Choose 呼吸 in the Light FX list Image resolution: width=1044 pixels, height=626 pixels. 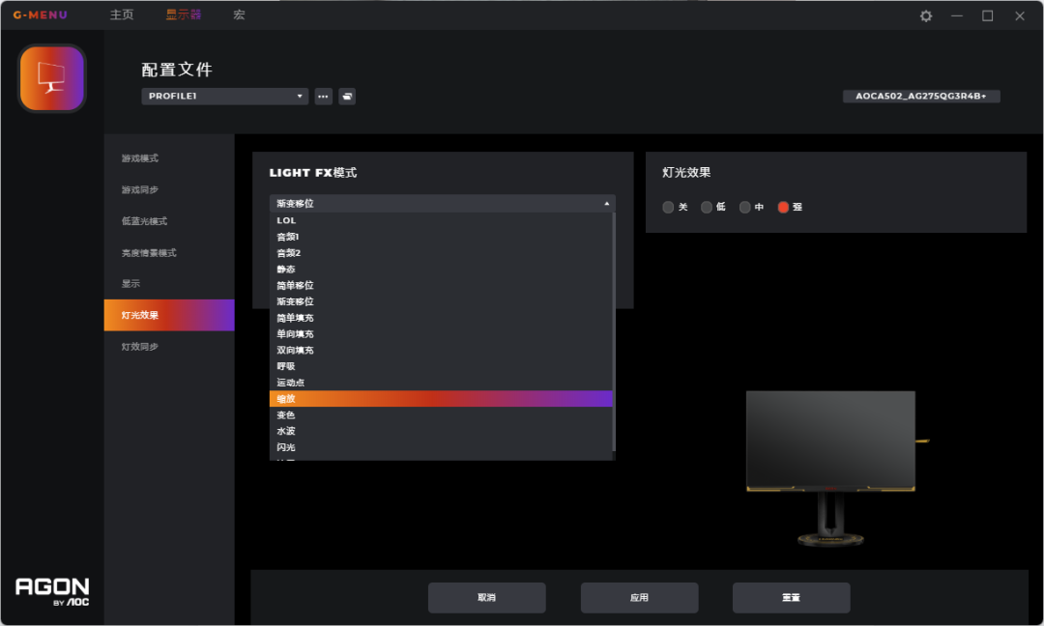(x=441, y=366)
